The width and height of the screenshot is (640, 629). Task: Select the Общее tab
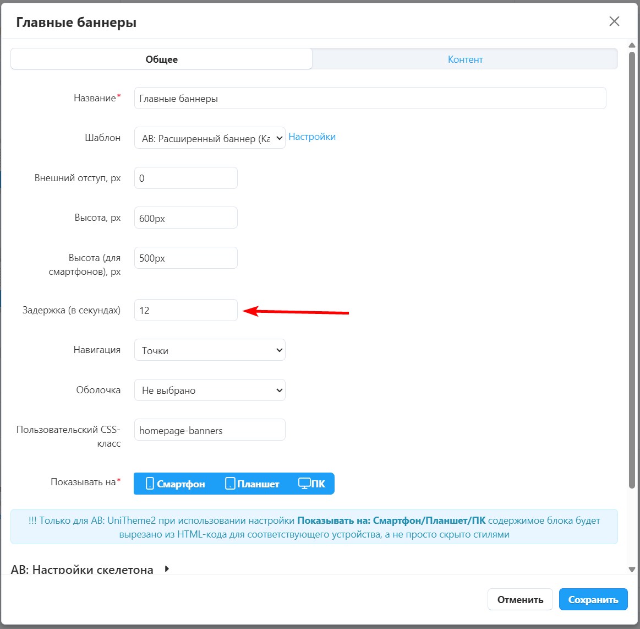click(x=161, y=59)
